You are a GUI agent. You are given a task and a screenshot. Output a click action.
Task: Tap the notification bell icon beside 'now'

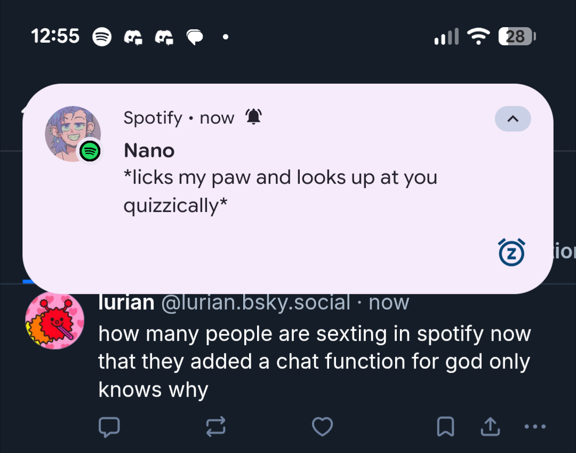[253, 117]
